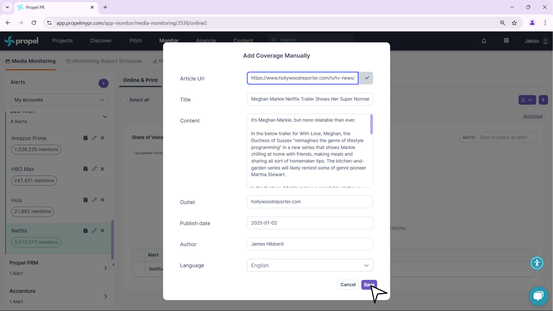Screen dimensions: 553x311
Task: Open the site information icon in address bar
Action: click(50, 23)
